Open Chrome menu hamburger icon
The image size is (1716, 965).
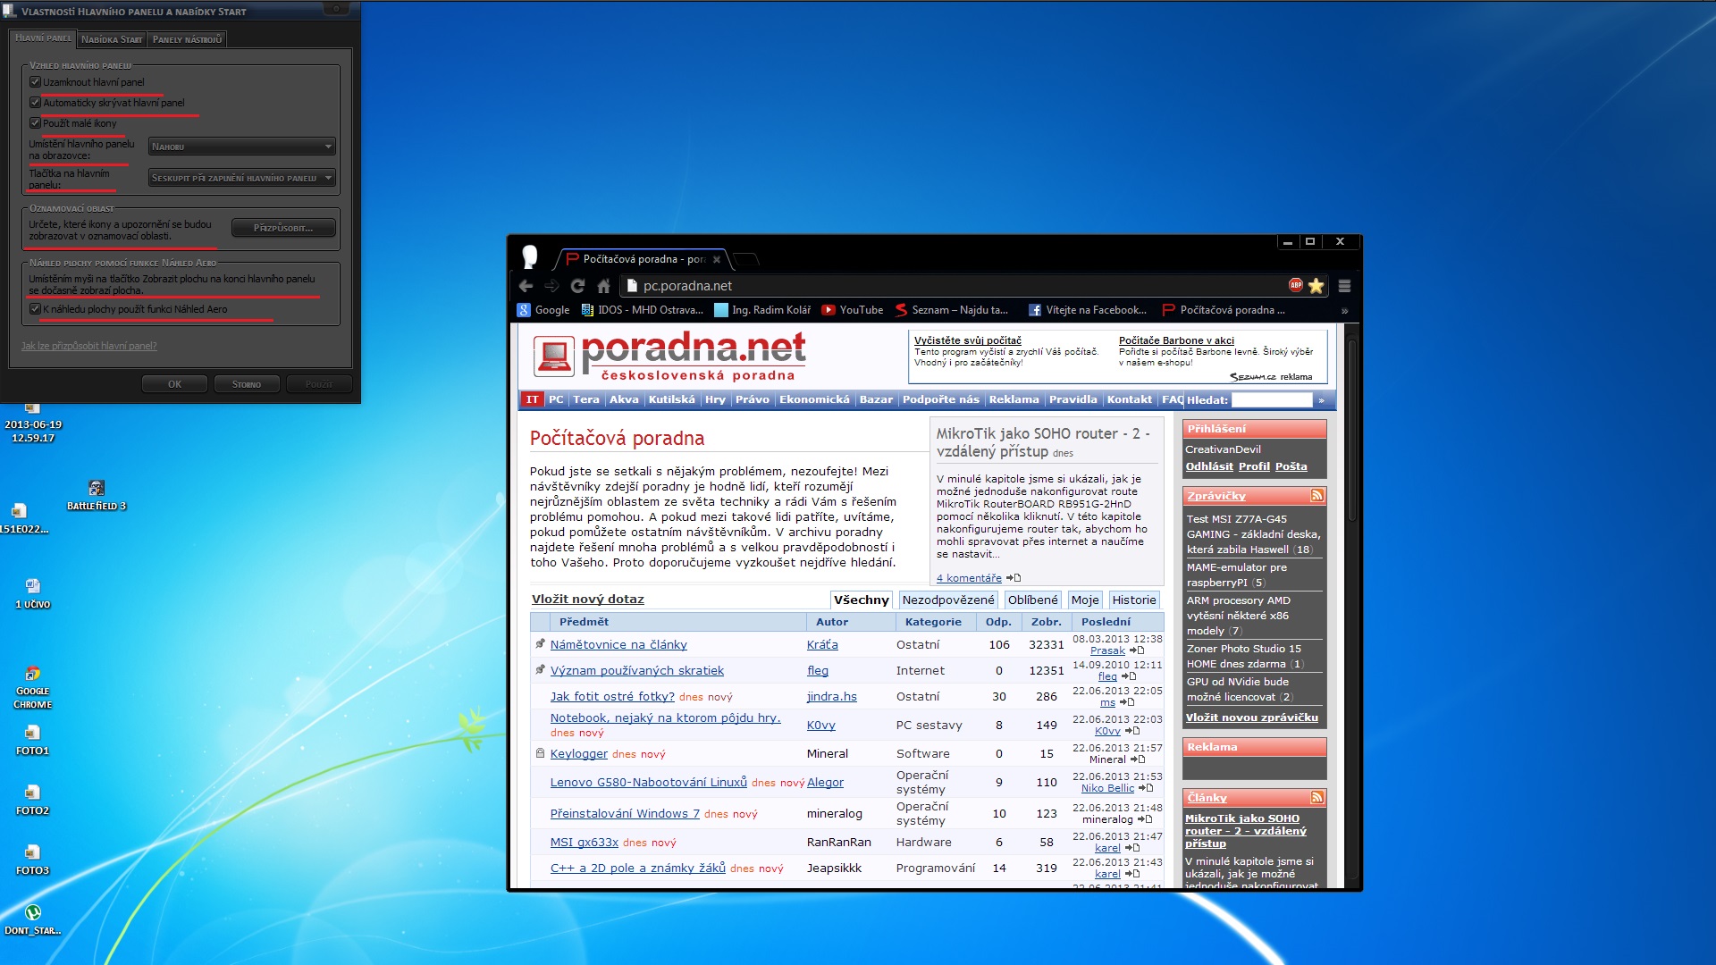[x=1344, y=286]
